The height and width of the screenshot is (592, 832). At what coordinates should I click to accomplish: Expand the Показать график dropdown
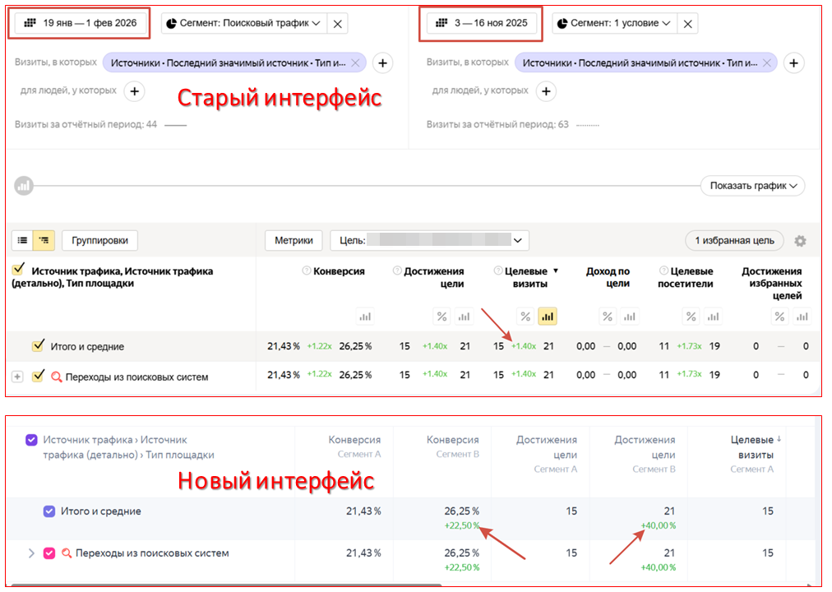(x=752, y=186)
